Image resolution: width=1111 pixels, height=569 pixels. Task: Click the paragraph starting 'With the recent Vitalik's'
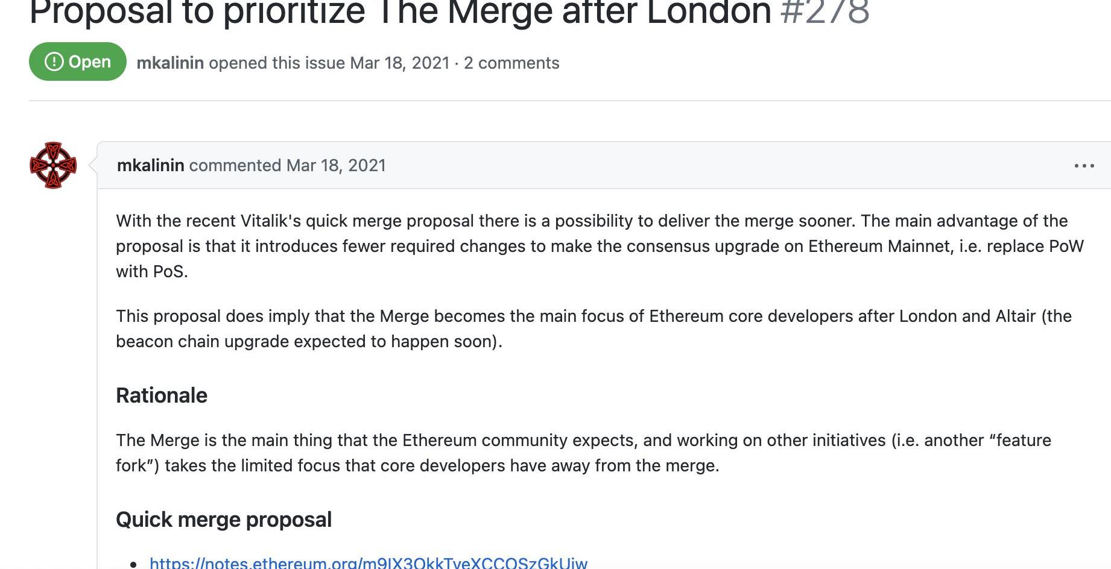(x=600, y=246)
